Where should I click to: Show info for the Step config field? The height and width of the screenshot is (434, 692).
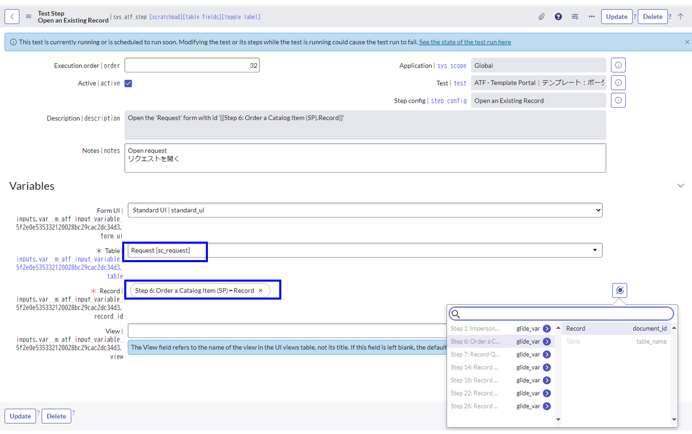point(618,100)
